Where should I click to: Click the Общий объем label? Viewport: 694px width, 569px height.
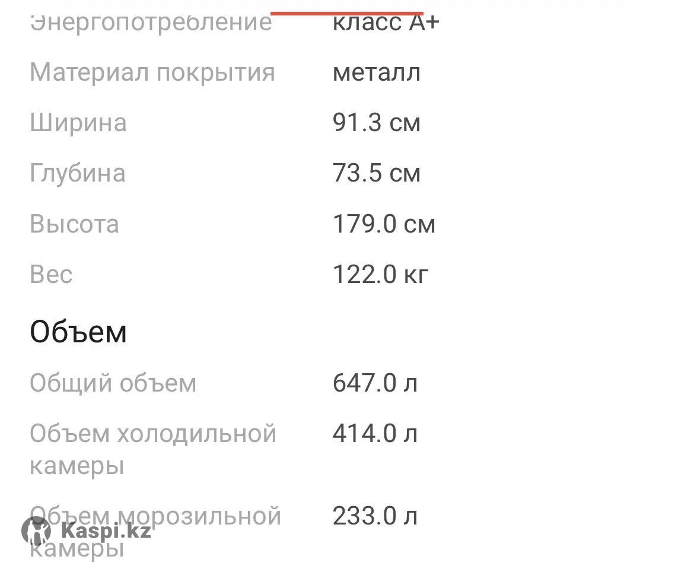113,383
